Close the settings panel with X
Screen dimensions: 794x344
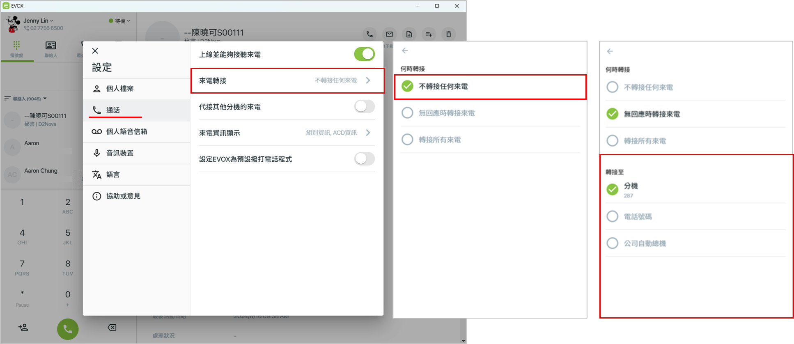click(x=95, y=51)
